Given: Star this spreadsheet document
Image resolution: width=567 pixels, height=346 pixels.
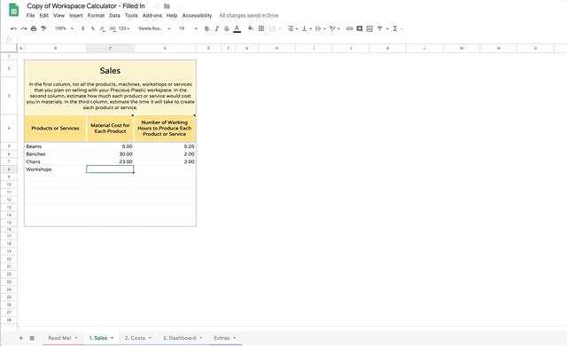Looking at the screenshot, I should [x=157, y=6].
